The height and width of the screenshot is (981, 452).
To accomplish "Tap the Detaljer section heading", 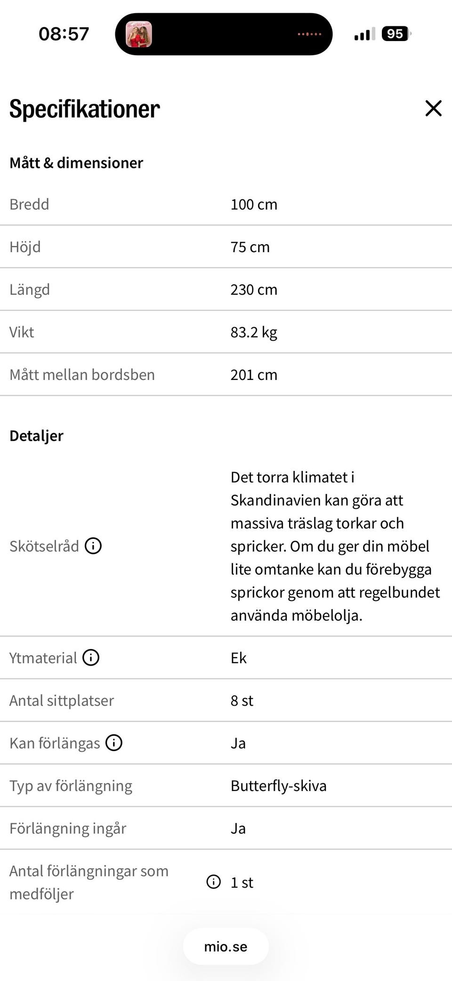I will (36, 436).
